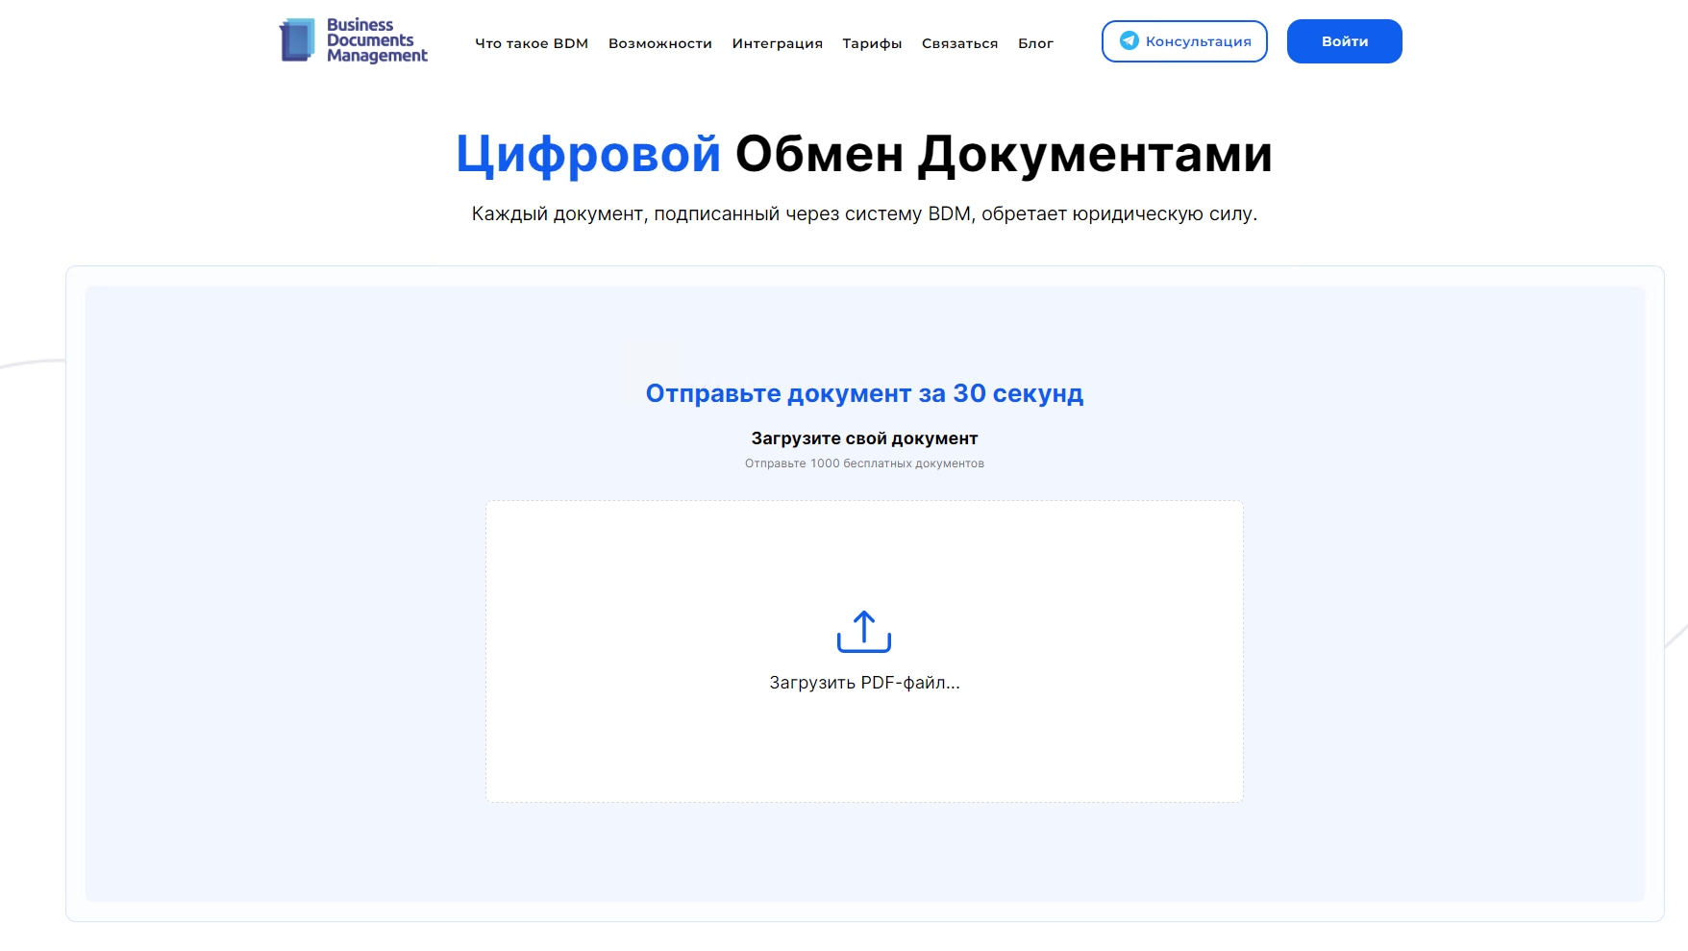Click the Telegram icon in Консультация button

point(1129,40)
